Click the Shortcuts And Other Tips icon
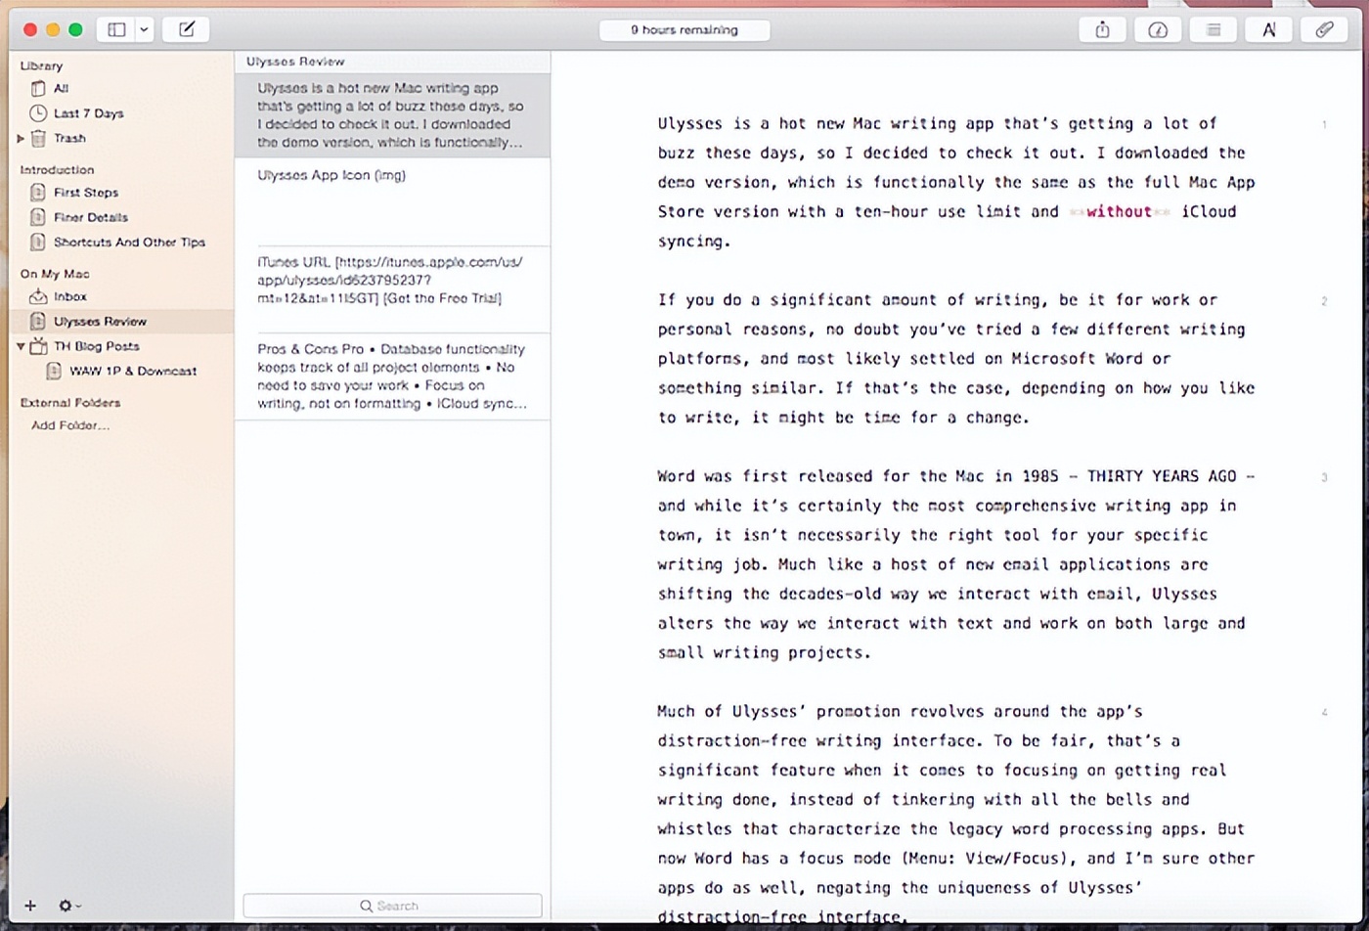Viewport: 1369px width, 931px height. (38, 243)
